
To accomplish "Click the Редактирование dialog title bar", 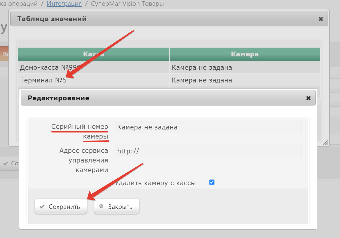I will [151, 98].
